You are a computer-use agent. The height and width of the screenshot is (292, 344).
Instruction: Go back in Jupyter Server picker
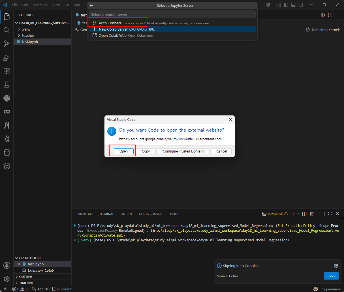[x=91, y=5]
